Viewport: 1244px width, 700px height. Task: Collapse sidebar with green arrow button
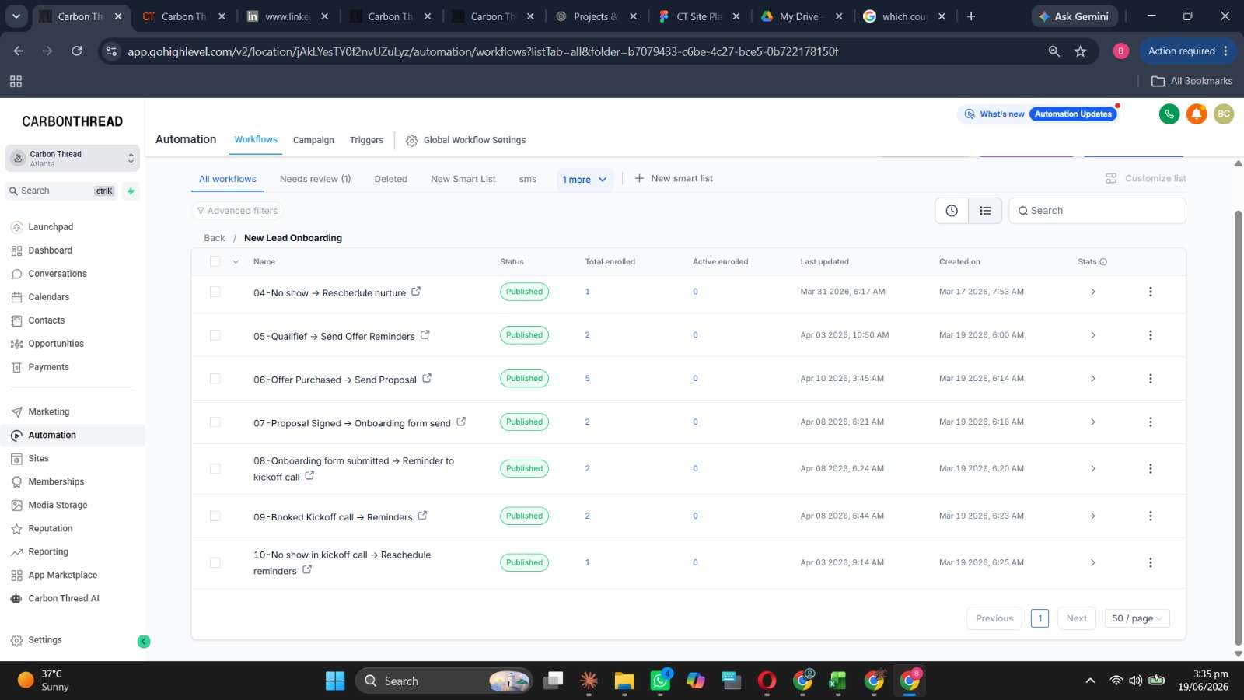(144, 641)
